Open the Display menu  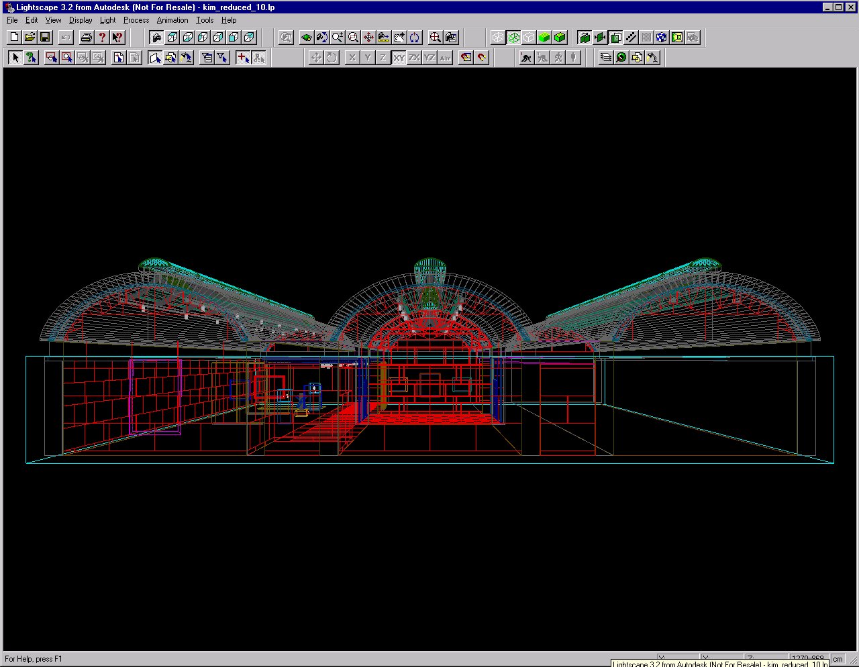click(81, 20)
